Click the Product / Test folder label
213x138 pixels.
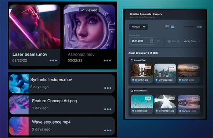tap(140, 60)
